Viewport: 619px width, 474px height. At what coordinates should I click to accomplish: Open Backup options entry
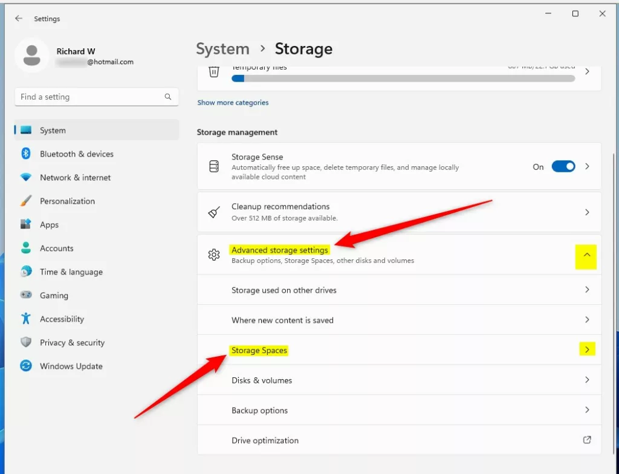399,410
